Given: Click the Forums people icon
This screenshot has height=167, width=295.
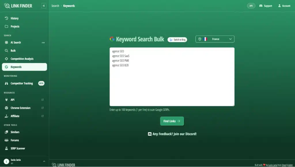Looking at the screenshot, I should (x=6, y=140).
